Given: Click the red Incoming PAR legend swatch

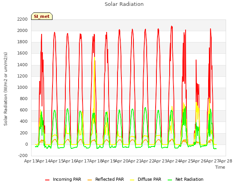Looking at the screenshot, I should click(47, 180).
